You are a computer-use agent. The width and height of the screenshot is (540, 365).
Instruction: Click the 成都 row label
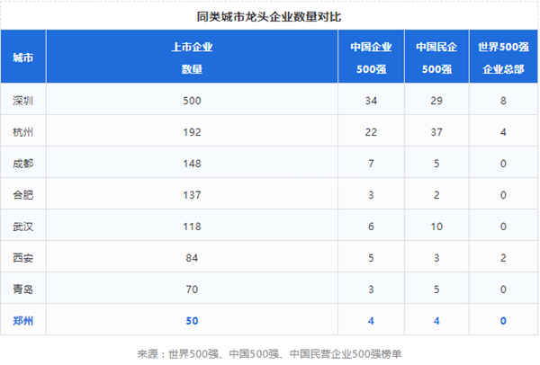[23, 163]
